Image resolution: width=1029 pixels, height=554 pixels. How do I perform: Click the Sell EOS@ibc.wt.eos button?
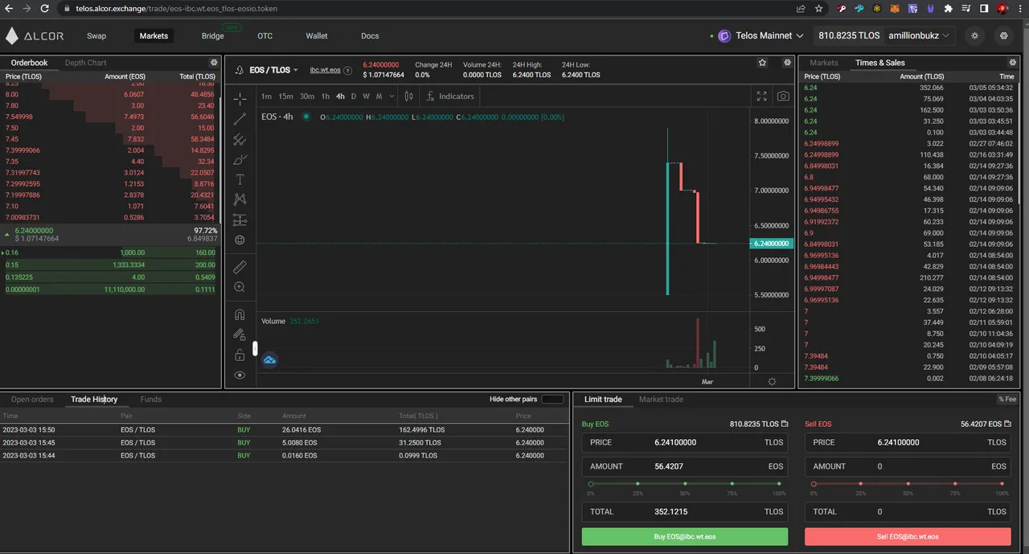tap(908, 536)
